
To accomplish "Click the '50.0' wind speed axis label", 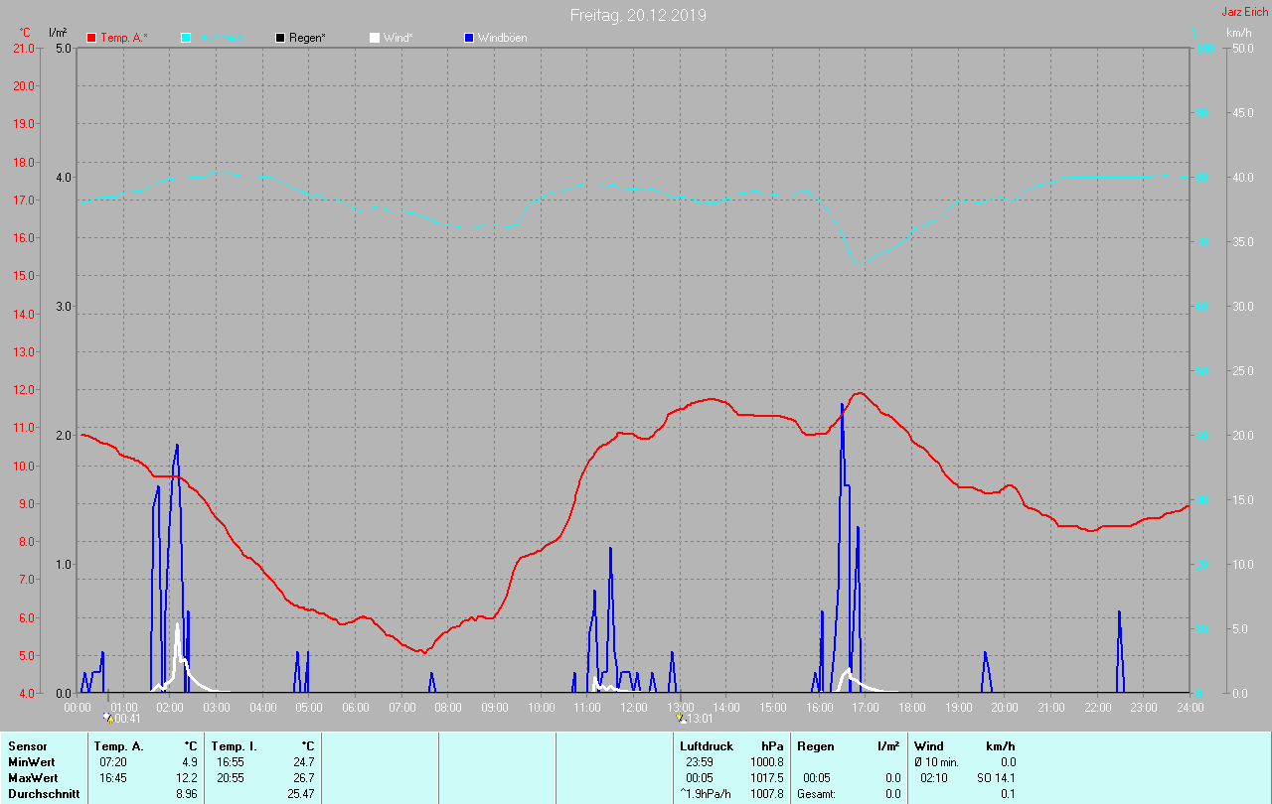I will 1241,48.
